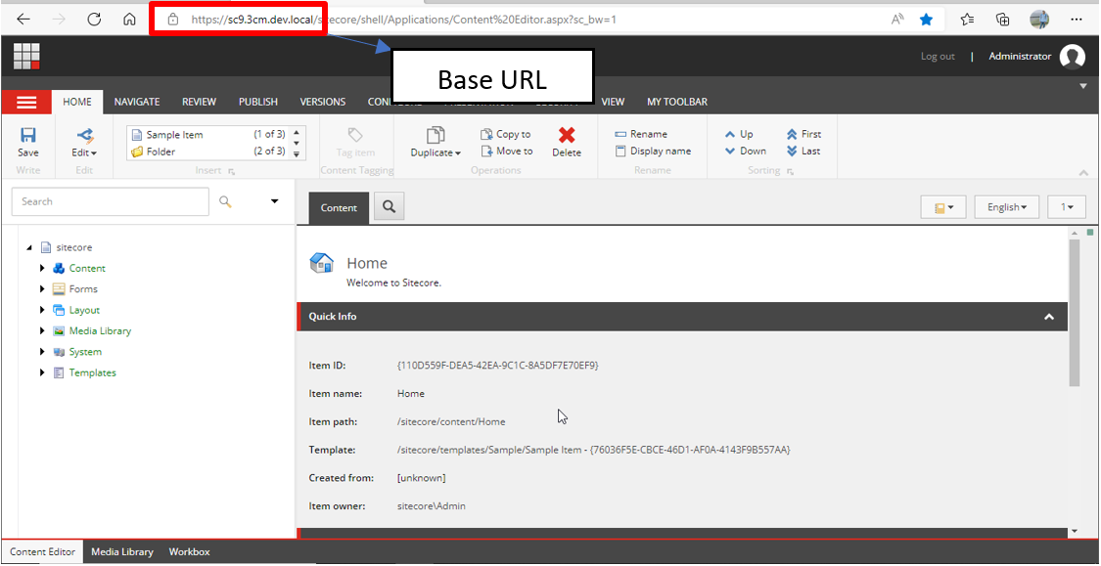Switch to the PUBLISH ribbon tab
The width and height of the screenshot is (1101, 566).
(x=258, y=102)
